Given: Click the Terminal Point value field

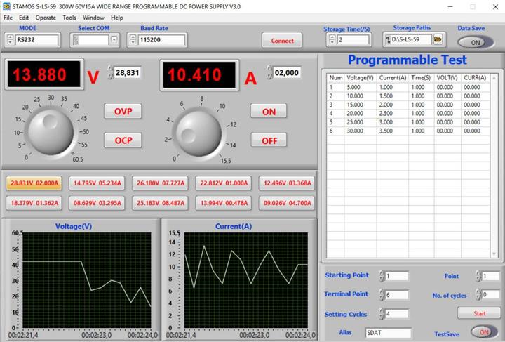Looking at the screenshot, I should [397, 295].
